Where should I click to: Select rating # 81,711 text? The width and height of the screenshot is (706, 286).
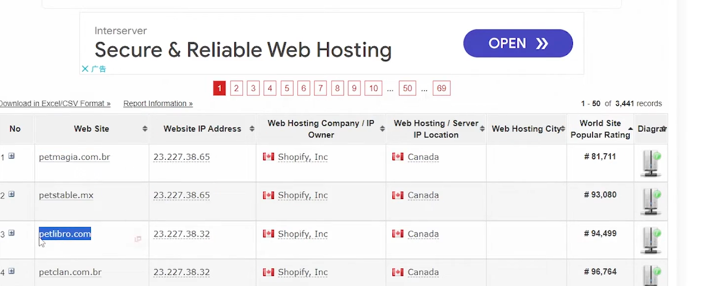click(x=600, y=157)
